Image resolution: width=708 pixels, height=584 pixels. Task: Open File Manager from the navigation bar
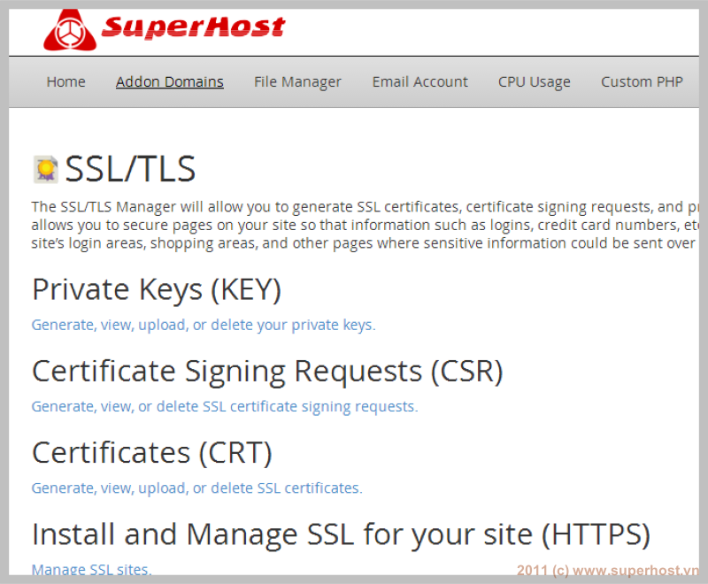click(297, 81)
